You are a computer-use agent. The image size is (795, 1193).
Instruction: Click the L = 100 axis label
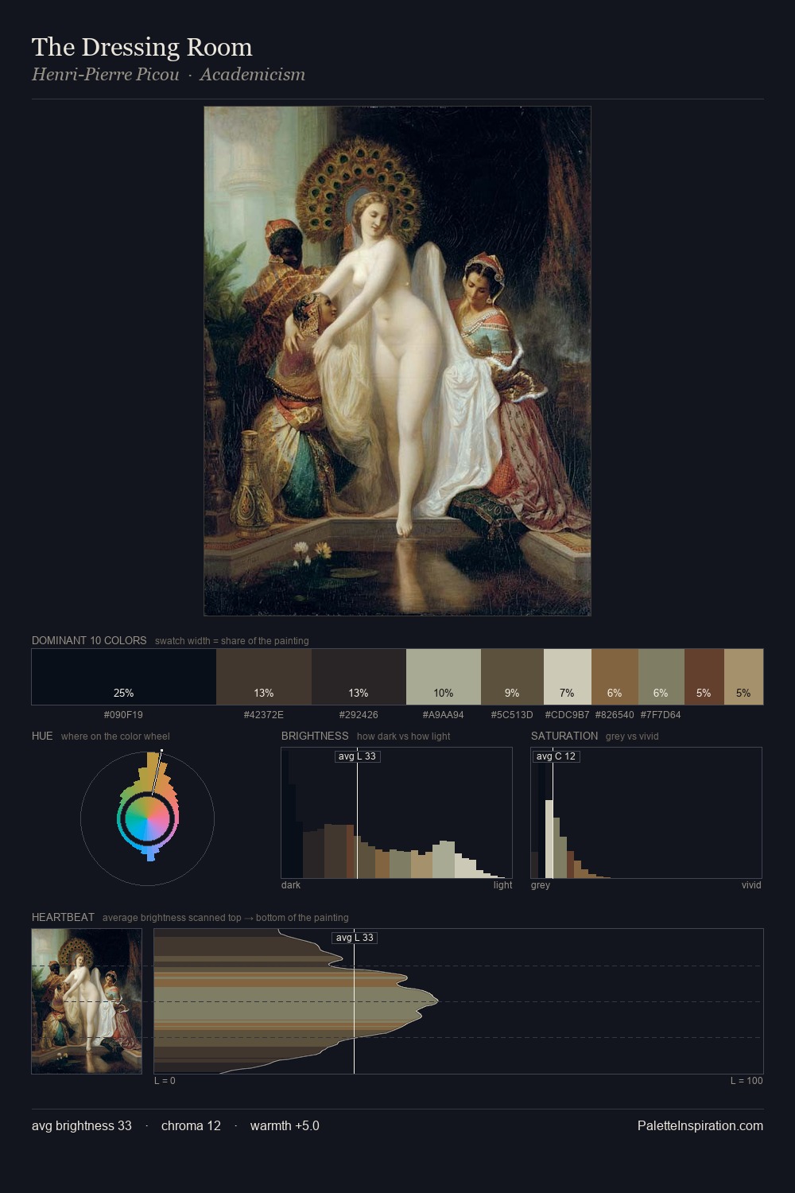point(747,1081)
